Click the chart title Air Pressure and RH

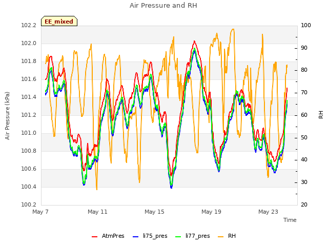click(163, 6)
